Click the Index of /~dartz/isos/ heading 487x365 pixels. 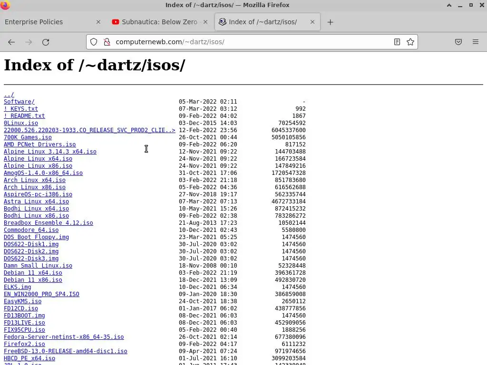click(x=95, y=65)
